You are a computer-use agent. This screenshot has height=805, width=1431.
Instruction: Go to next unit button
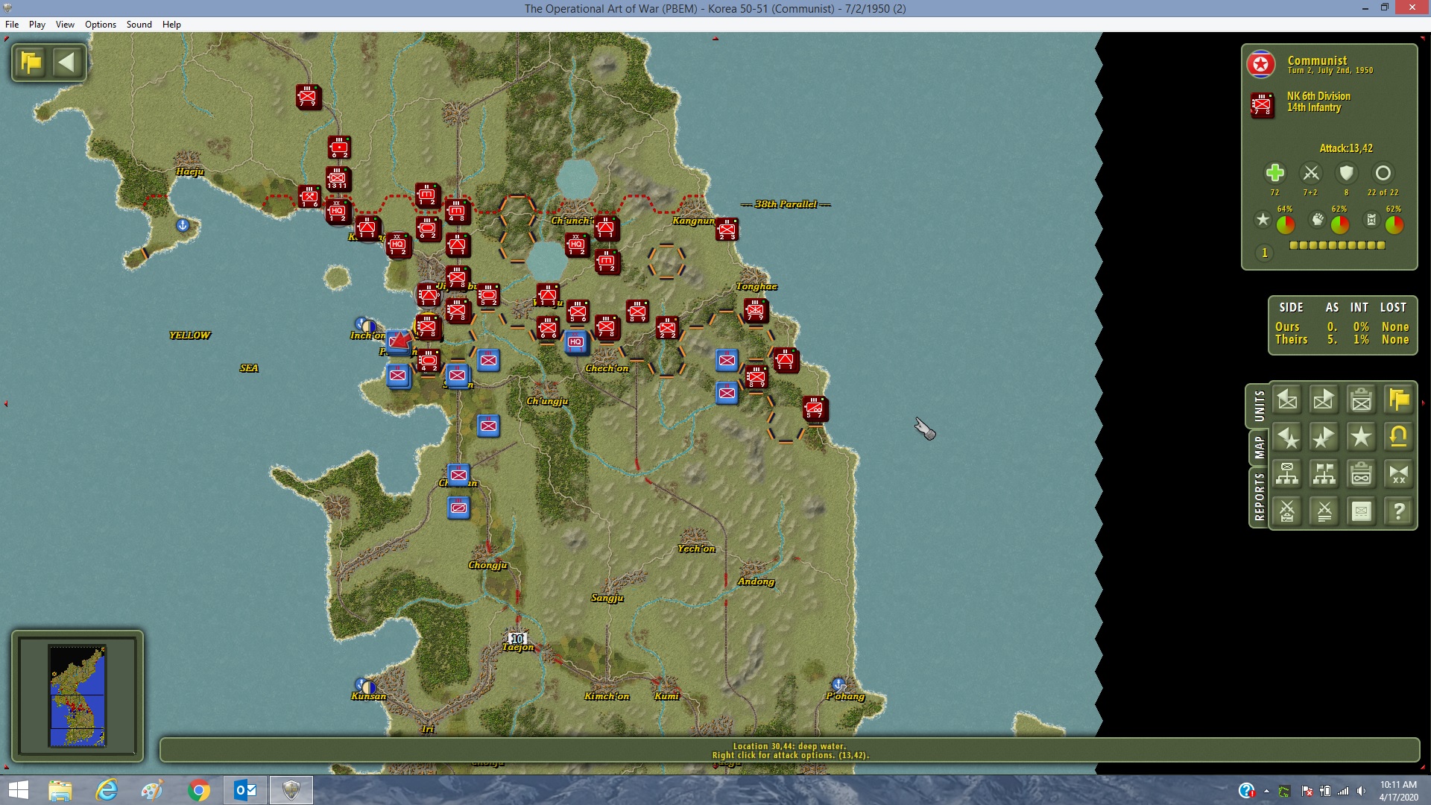pos(1324,400)
